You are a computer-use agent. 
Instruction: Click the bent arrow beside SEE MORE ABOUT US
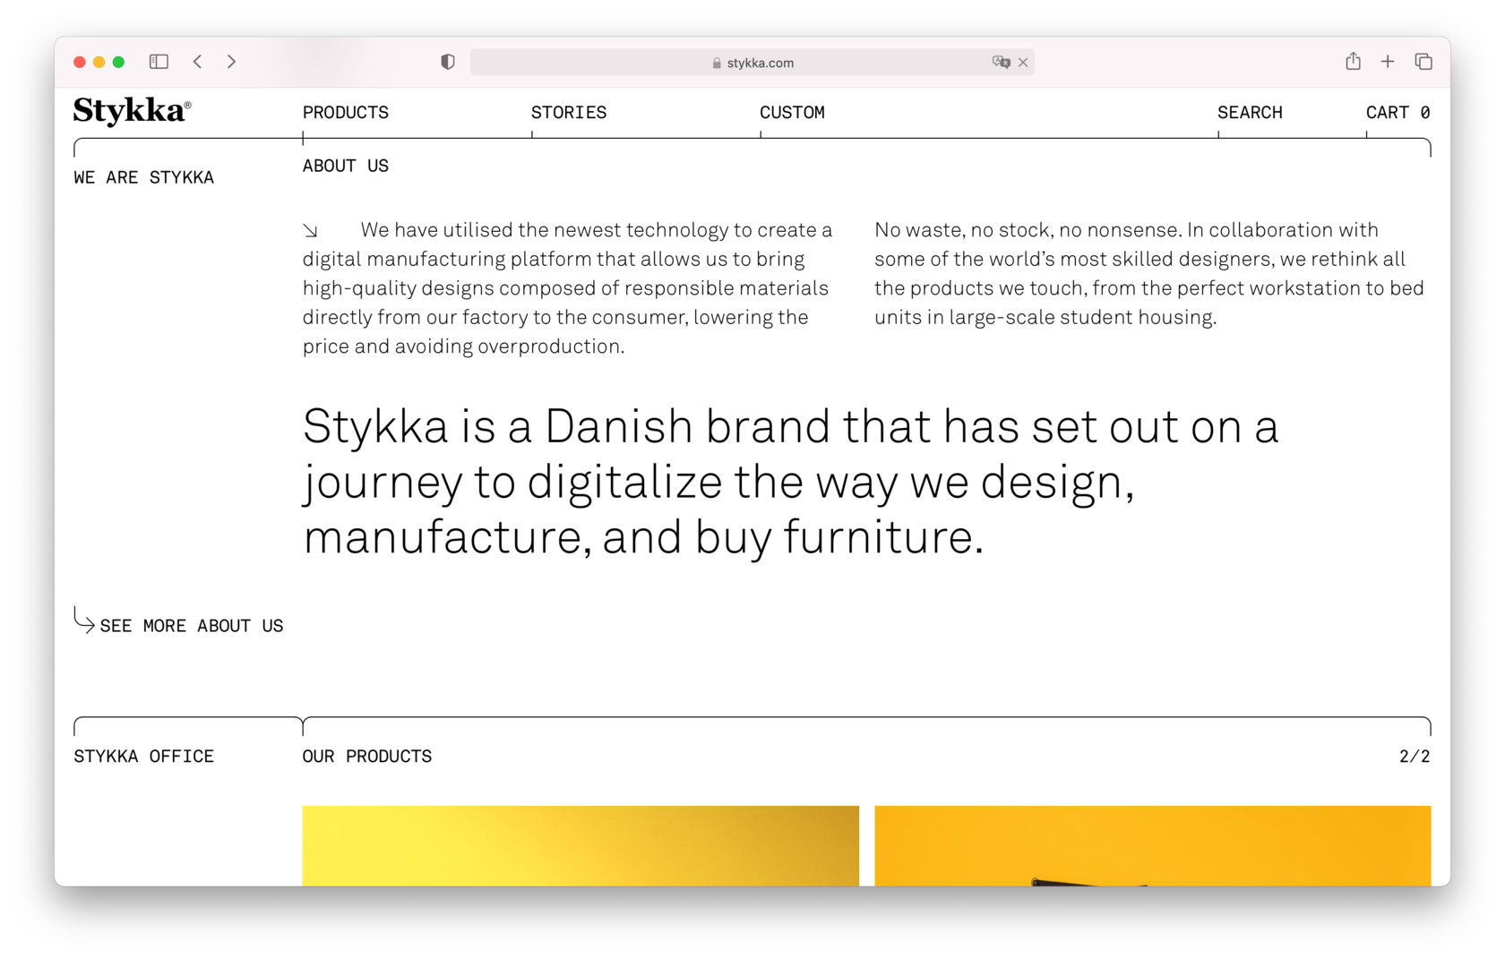click(83, 620)
